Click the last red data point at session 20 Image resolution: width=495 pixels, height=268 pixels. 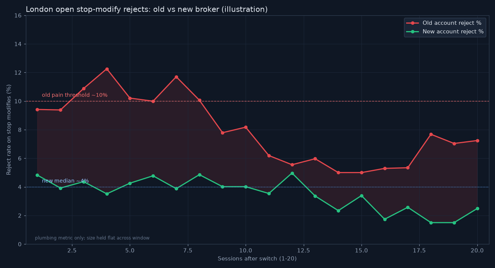point(477,141)
